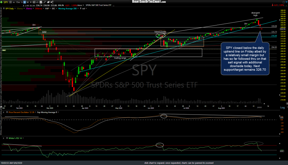
Task: Click the -1.99% percent change in quote bar
Action: [x=73, y=5]
